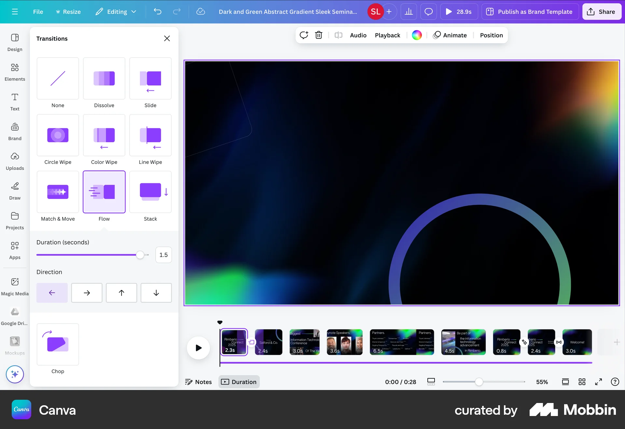Toggle the Duration view
625x429 pixels.
pos(239,382)
